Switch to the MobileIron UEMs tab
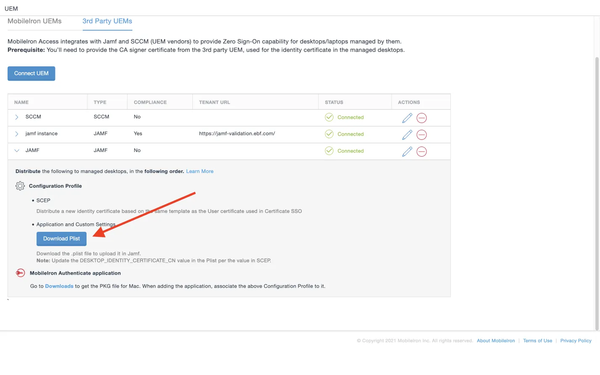Image resolution: width=600 pixels, height=375 pixels. coord(34,21)
